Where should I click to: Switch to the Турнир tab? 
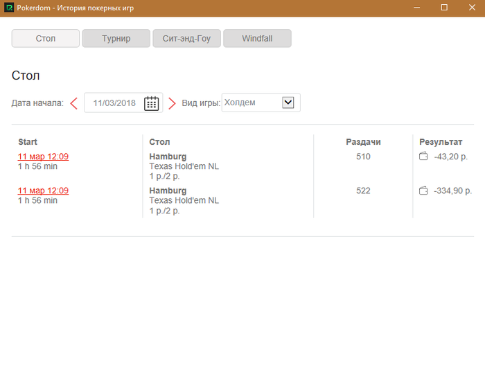coord(116,38)
